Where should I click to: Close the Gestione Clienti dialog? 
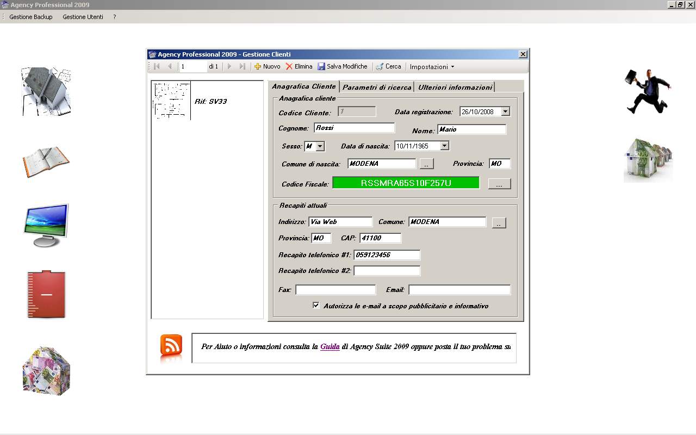pyautogui.click(x=523, y=54)
